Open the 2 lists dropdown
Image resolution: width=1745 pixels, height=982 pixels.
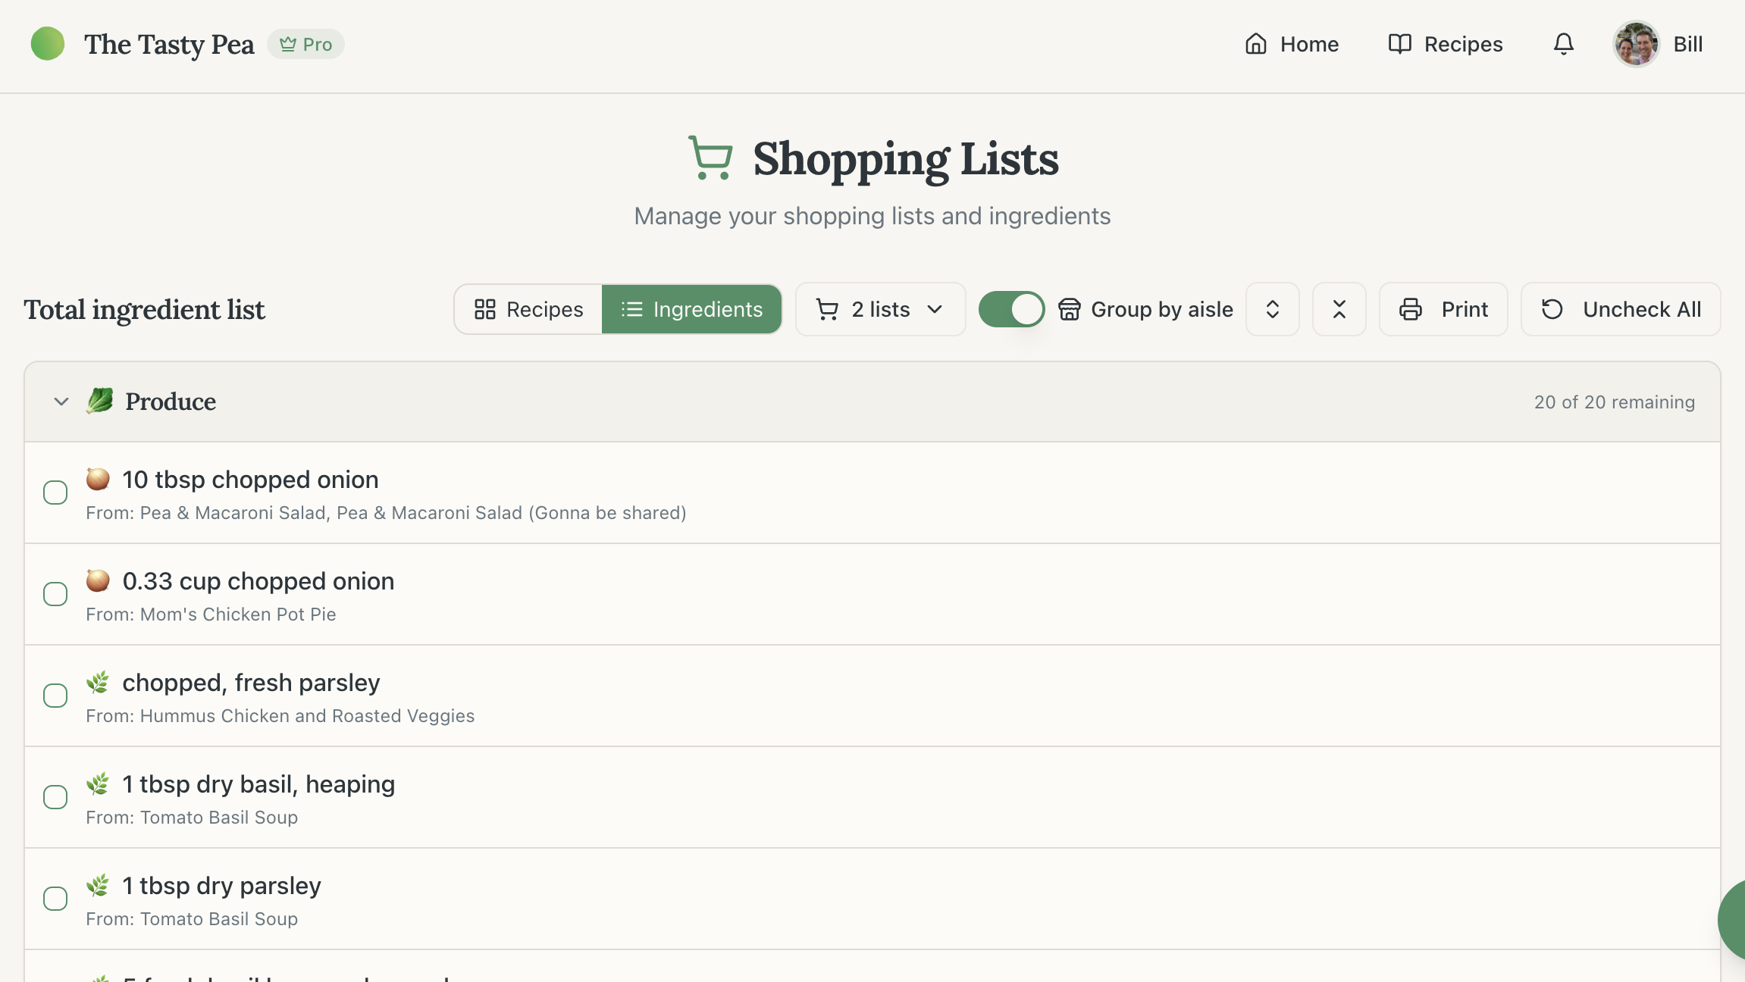(x=880, y=309)
